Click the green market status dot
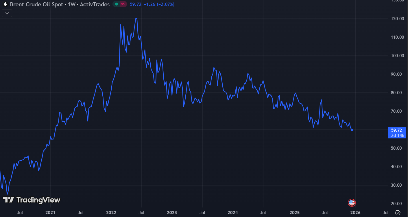 (x=116, y=4)
